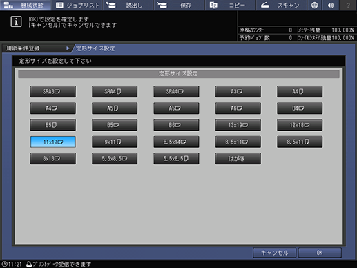The image size is (357, 268).
Task: Pick the 5.5x8.5 portrait paper size
Action: tap(176, 159)
